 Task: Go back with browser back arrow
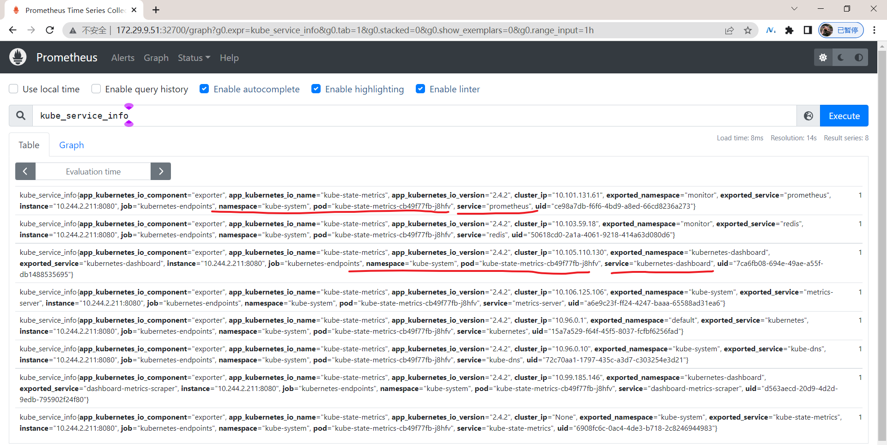pyautogui.click(x=12, y=30)
